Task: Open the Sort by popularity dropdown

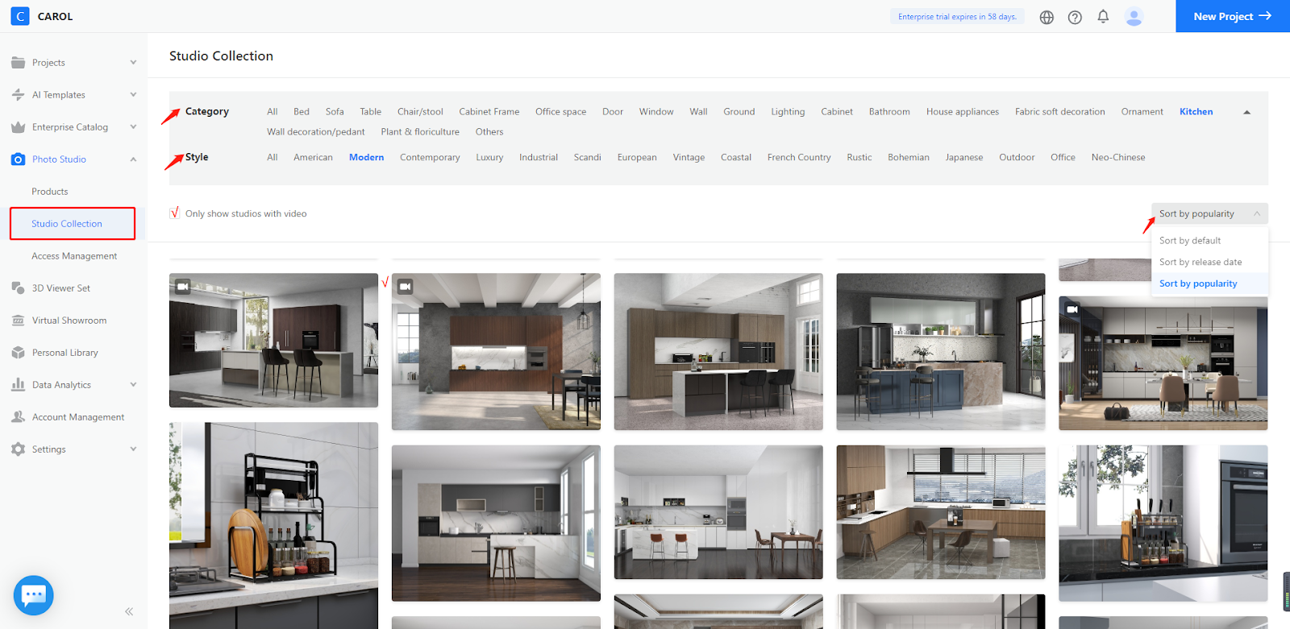Action: [1209, 213]
